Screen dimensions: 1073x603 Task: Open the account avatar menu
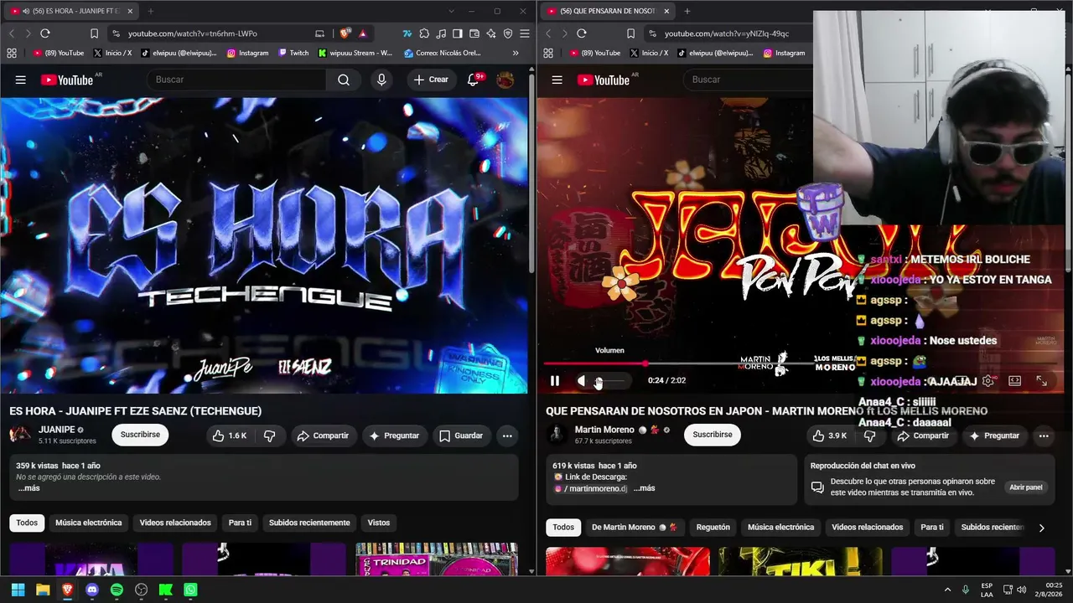click(505, 80)
